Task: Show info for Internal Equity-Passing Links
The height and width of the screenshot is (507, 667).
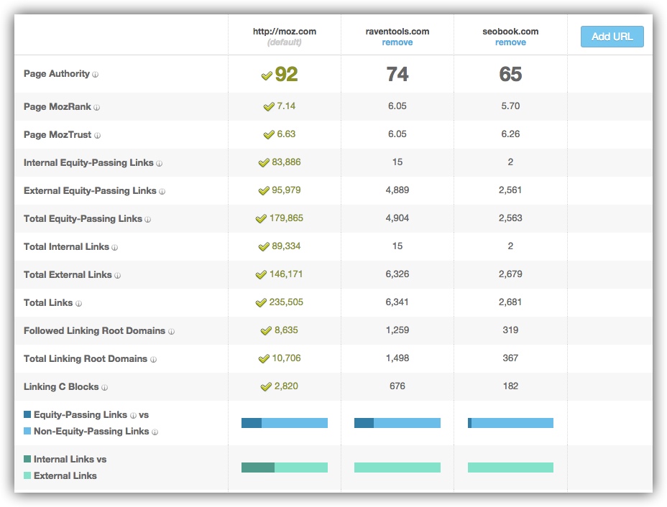Action: point(159,164)
